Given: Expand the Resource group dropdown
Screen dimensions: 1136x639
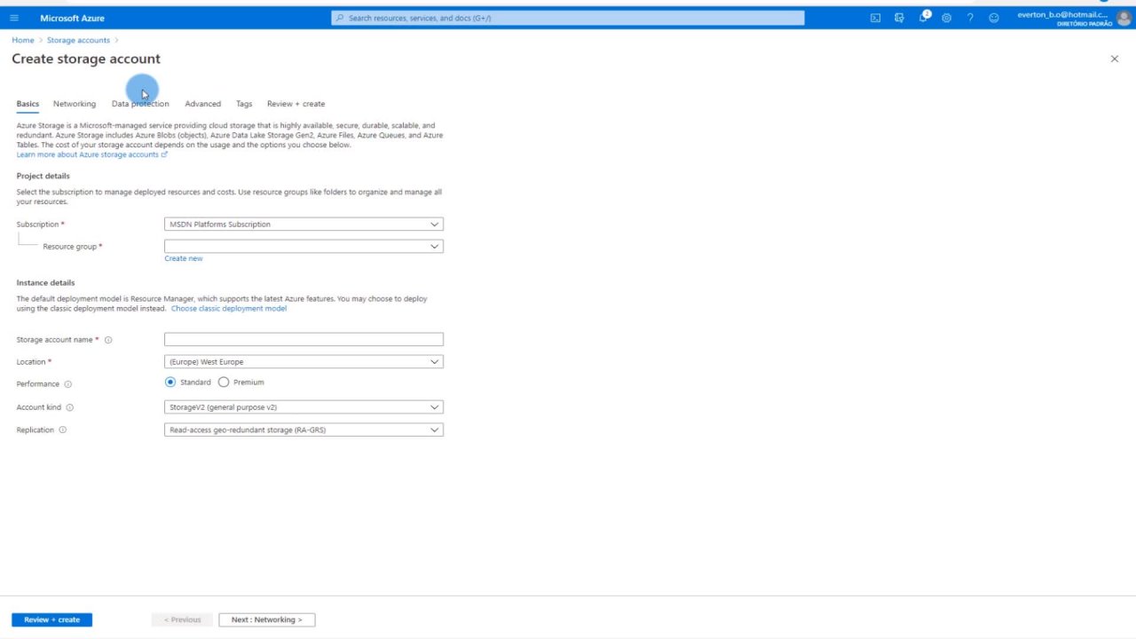Looking at the screenshot, I should 304,247.
